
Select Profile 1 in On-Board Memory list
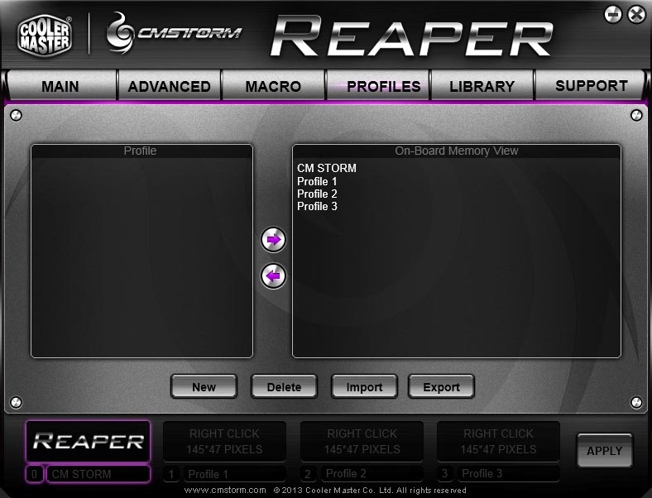tap(317, 181)
